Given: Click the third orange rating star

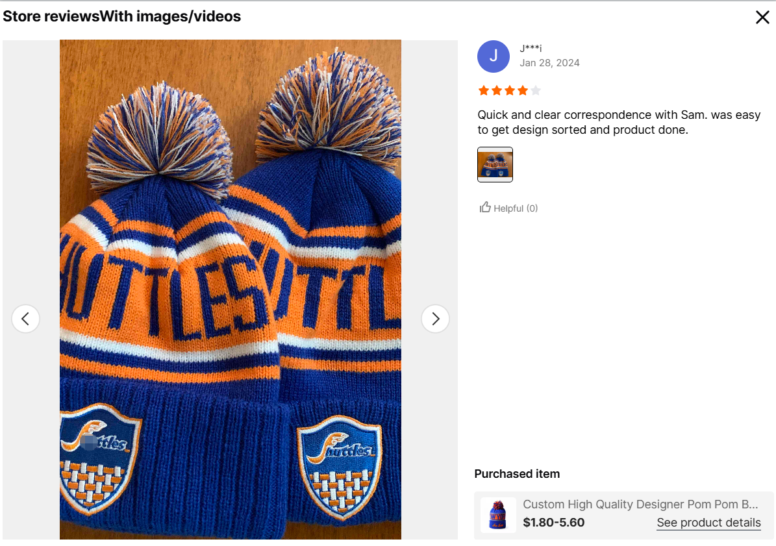Looking at the screenshot, I should [510, 90].
